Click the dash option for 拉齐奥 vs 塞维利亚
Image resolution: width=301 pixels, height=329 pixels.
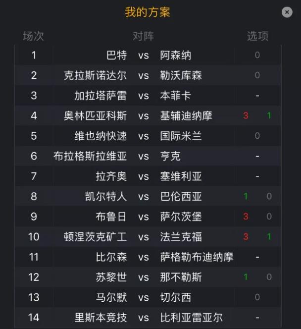[257, 176]
